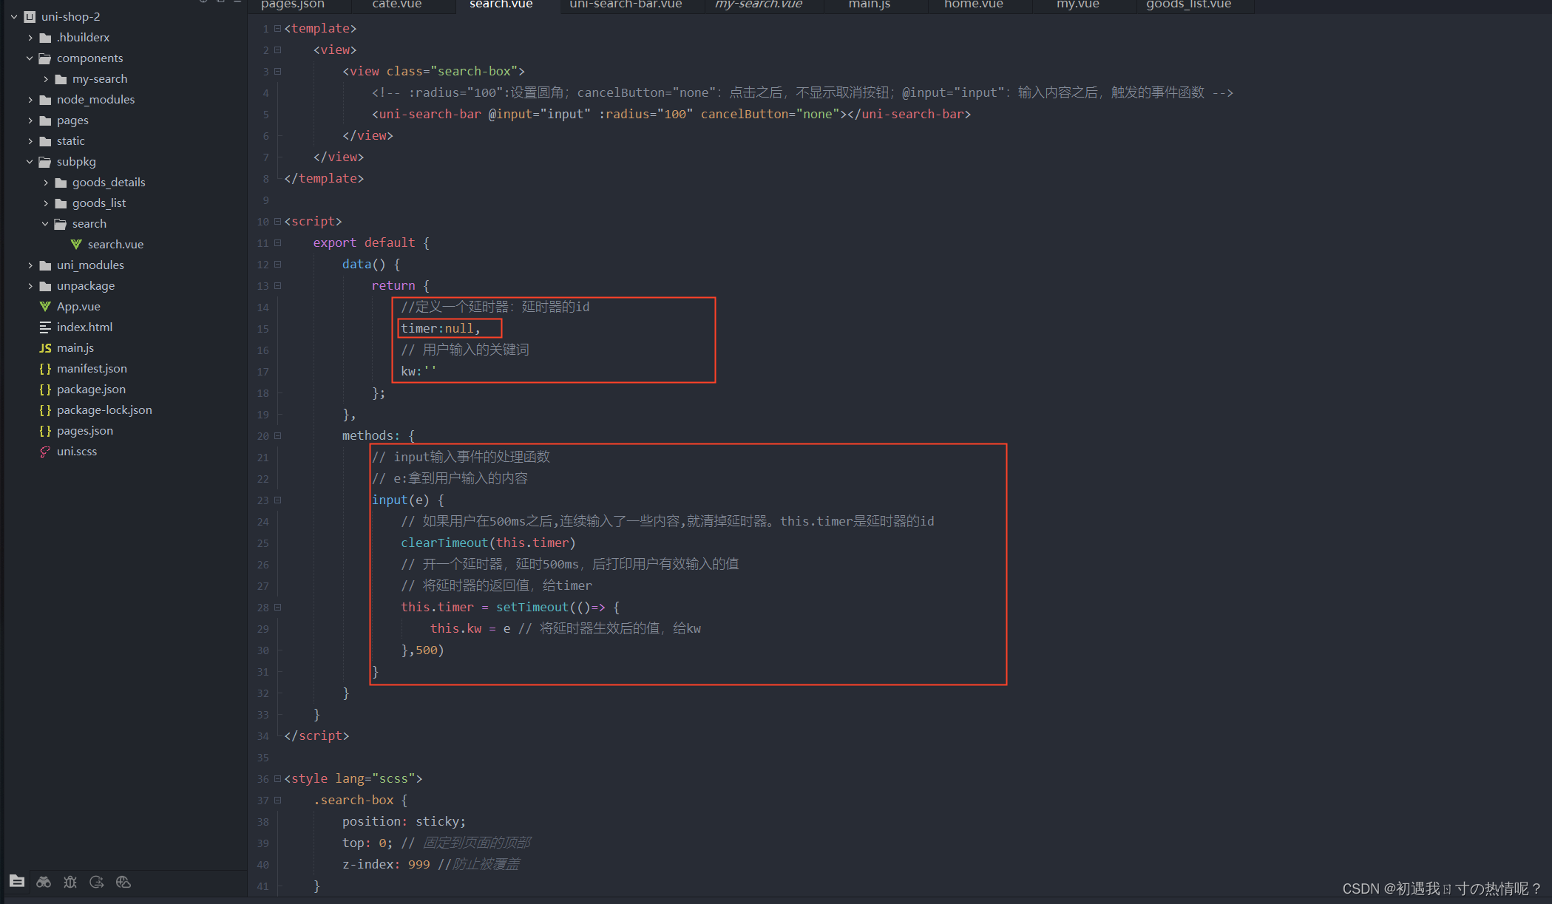Fold the template block at line 1

coord(278,28)
